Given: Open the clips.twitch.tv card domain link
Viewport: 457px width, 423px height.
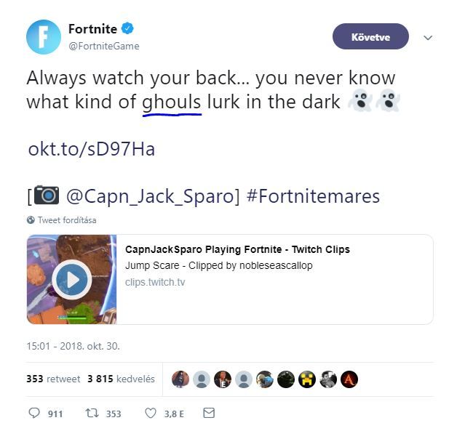Looking at the screenshot, I should [x=155, y=282].
